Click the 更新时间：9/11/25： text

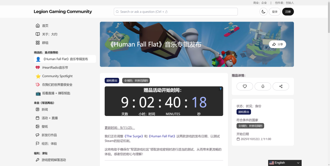click(x=120, y=128)
